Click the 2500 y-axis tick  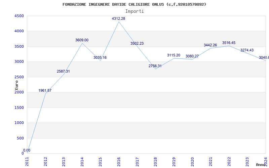[19, 77]
